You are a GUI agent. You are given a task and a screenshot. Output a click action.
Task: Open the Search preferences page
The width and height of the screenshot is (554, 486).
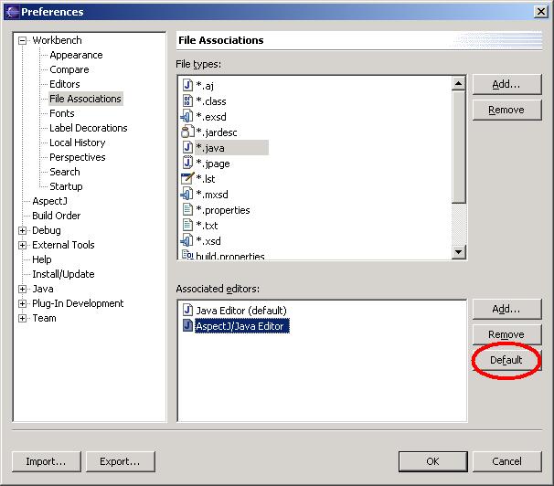(x=65, y=172)
